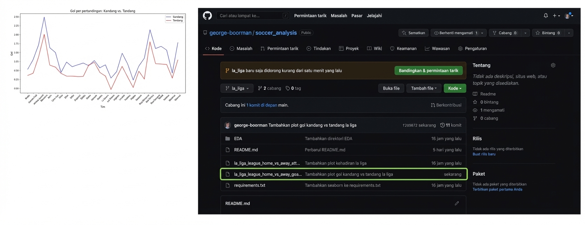Switch to the Tindakan tab

(x=319, y=49)
